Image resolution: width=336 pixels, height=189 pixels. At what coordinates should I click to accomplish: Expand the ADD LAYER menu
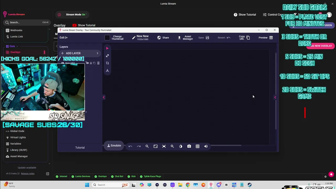coord(80,53)
